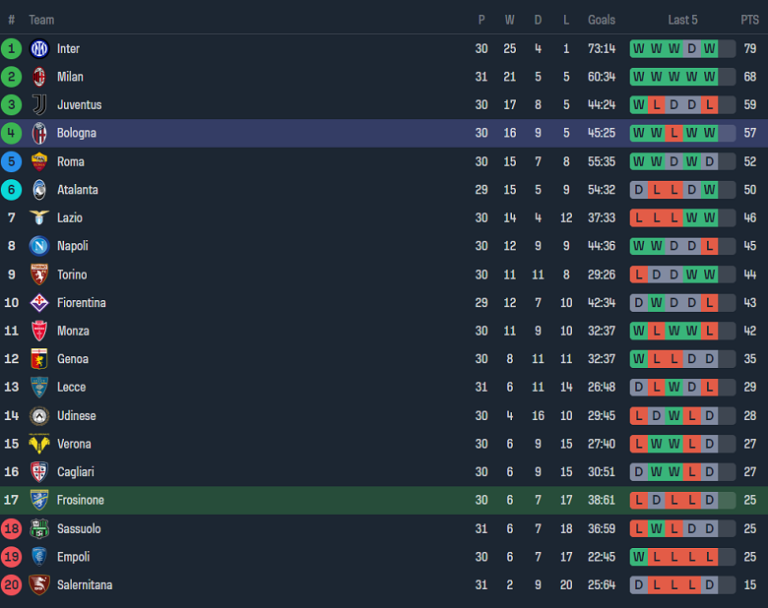Screen dimensions: 768x608
Task: Click the Last 5 column header
Action: pyautogui.click(x=682, y=20)
